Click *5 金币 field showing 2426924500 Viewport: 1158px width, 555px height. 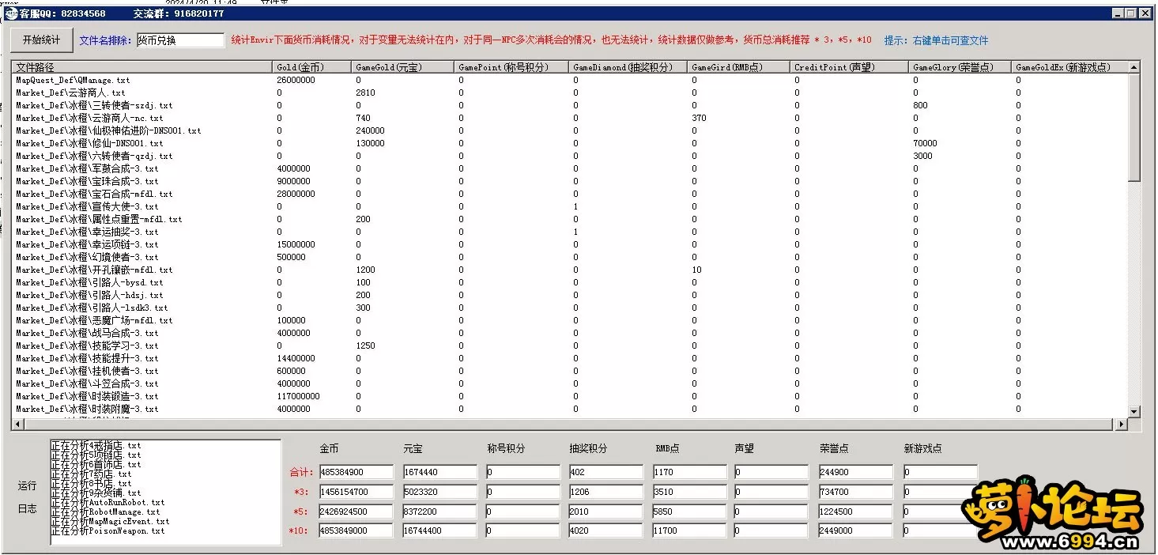pyautogui.click(x=355, y=512)
